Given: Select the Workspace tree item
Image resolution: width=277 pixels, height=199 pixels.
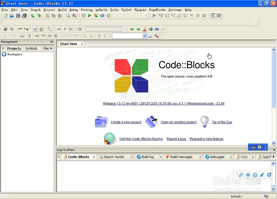Looking at the screenshot, I should pos(15,54).
